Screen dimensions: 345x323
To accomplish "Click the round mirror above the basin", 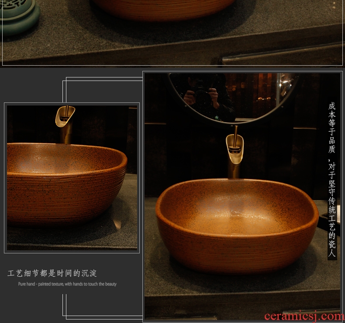I will click(x=234, y=97).
